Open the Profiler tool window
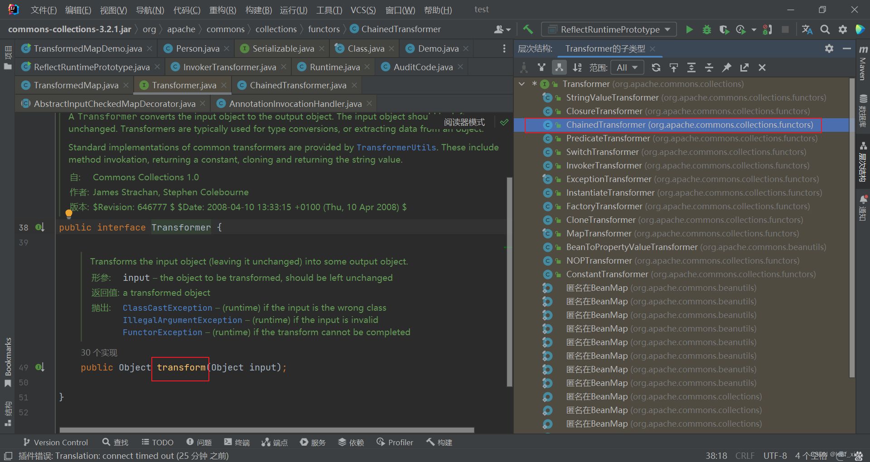The image size is (870, 462). pyautogui.click(x=395, y=443)
